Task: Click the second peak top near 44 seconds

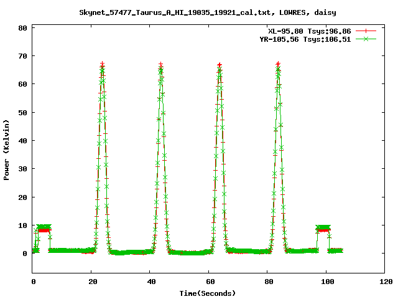Action: pyautogui.click(x=160, y=65)
